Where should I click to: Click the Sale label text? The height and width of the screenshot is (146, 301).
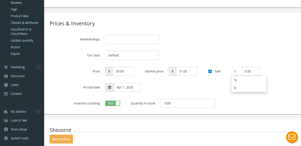pyautogui.click(x=218, y=71)
